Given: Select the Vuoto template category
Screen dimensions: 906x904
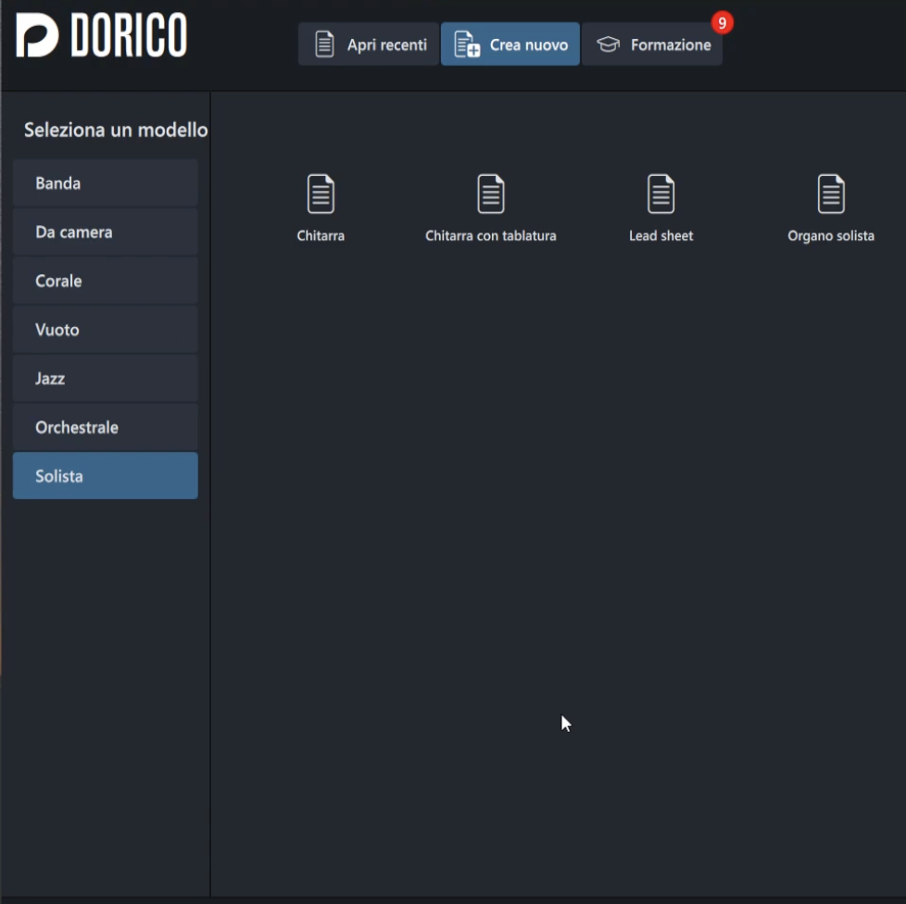Looking at the screenshot, I should click(106, 330).
